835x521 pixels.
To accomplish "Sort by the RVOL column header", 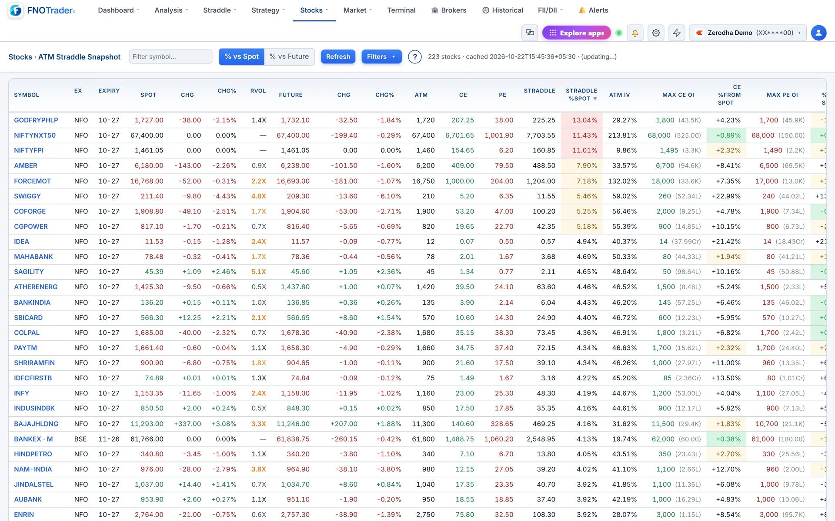I will pos(258,91).
